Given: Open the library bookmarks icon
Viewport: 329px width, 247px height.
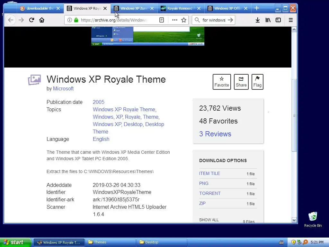Looking at the screenshot, I should [268, 20].
